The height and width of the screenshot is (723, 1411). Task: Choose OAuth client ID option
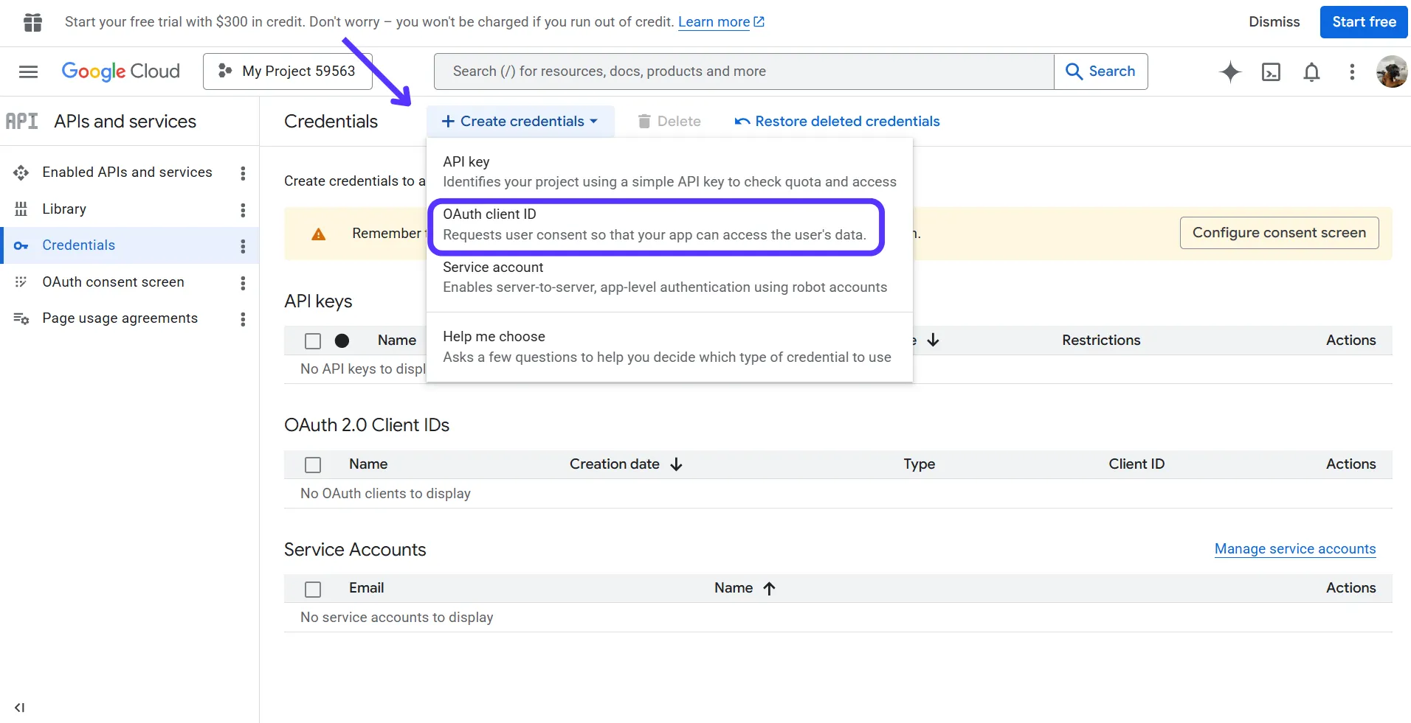(669, 225)
